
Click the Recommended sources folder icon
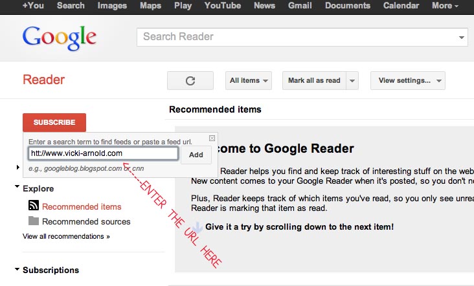point(34,221)
